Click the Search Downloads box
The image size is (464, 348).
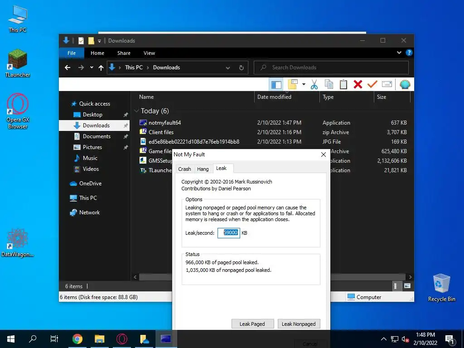pyautogui.click(x=331, y=68)
